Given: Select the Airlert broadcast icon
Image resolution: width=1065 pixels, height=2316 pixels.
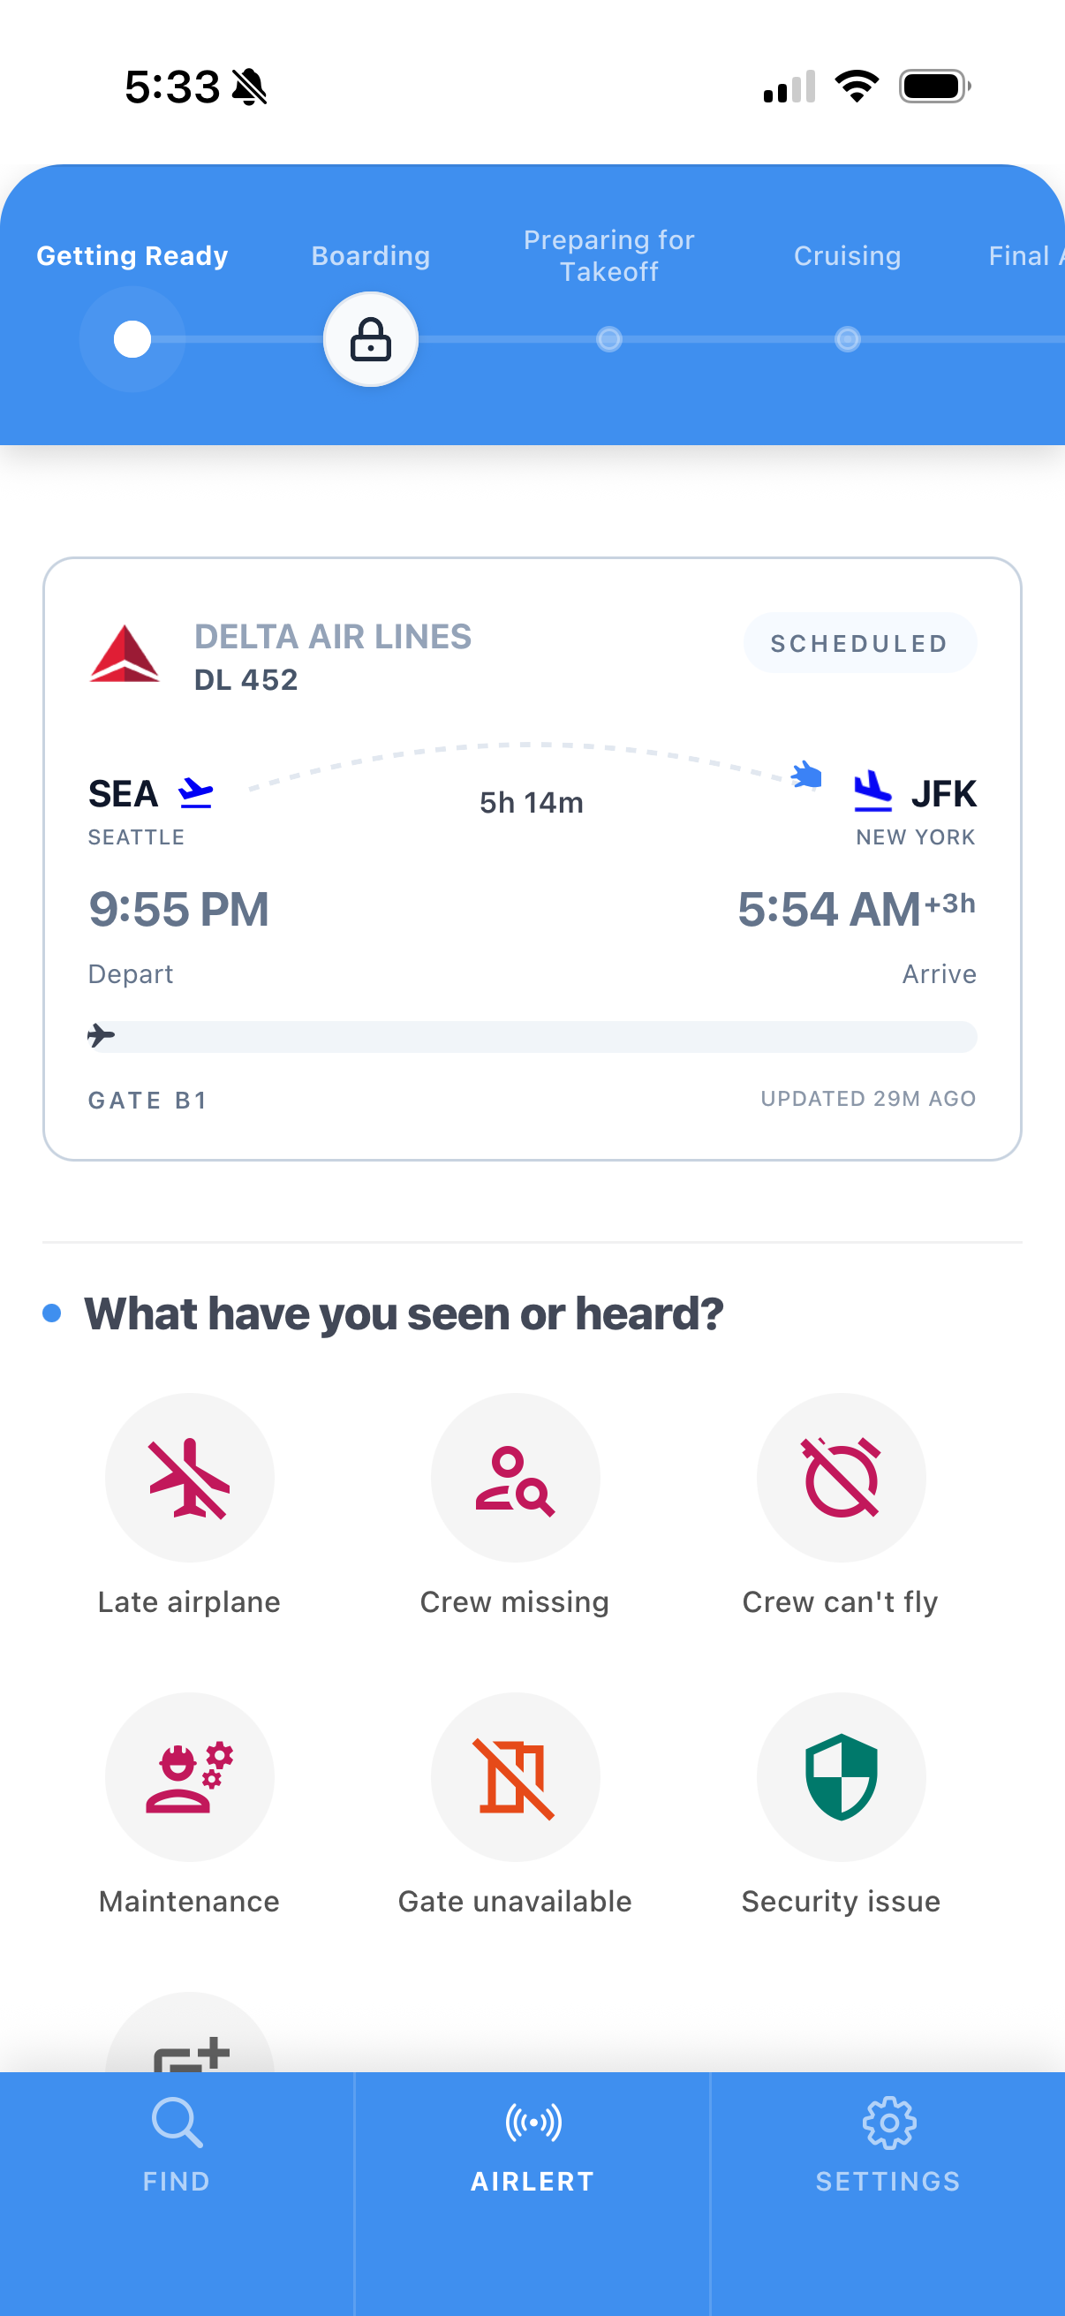Looking at the screenshot, I should coord(531,2122).
